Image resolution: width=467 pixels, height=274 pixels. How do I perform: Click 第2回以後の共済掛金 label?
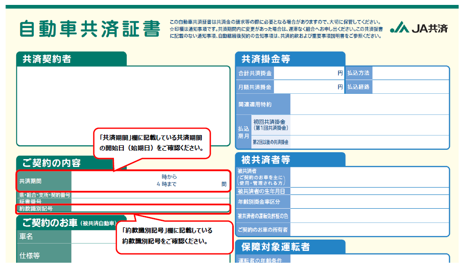[271, 142]
